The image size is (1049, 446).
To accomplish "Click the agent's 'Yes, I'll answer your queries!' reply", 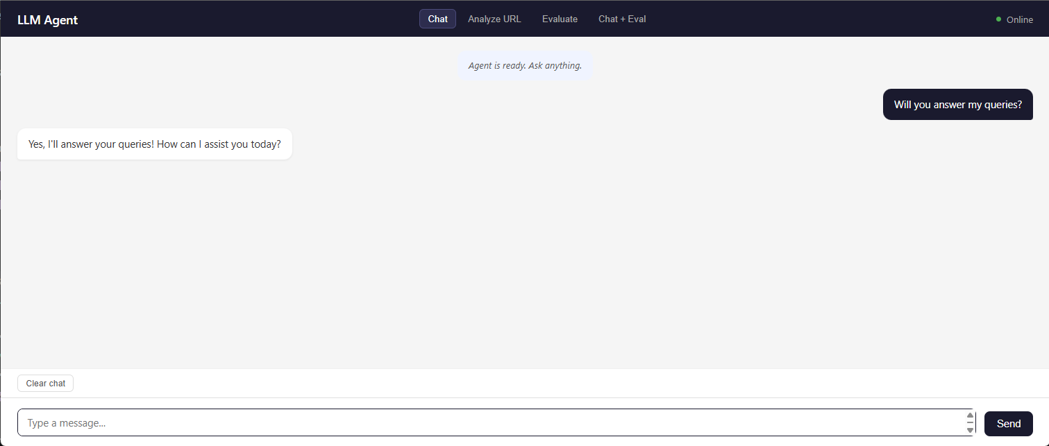I will 155,144.
